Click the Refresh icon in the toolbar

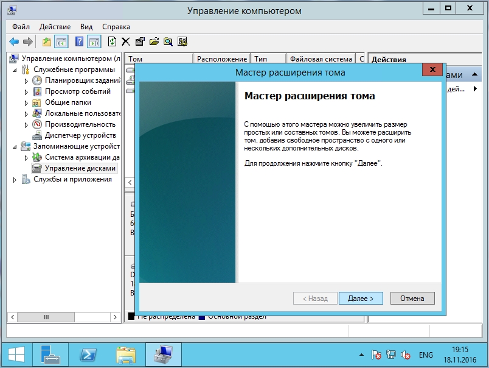[112, 41]
